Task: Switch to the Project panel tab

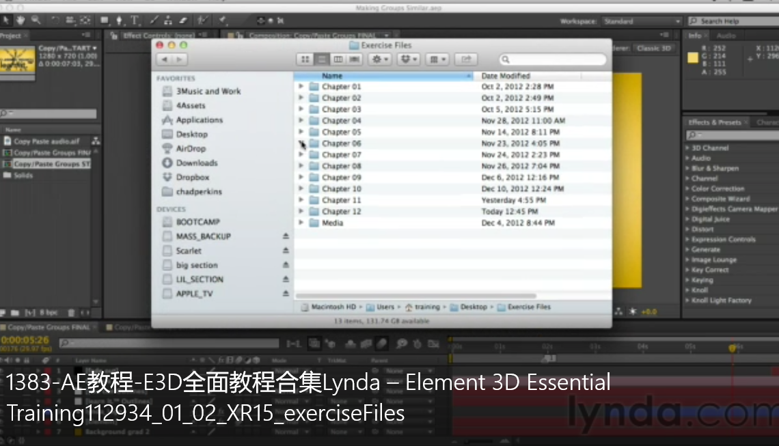Action: pos(11,36)
